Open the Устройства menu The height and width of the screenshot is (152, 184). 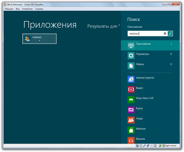point(27,9)
